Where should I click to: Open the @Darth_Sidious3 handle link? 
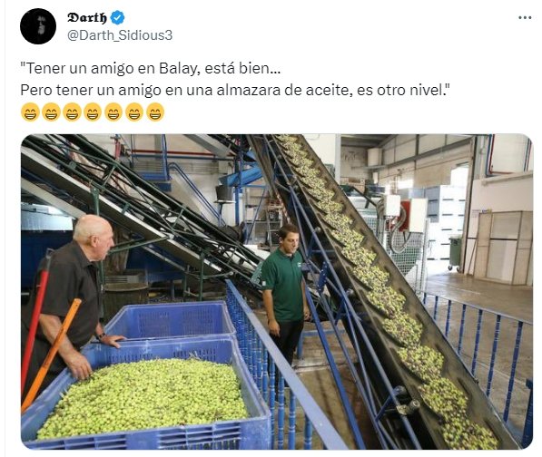pyautogui.click(x=120, y=35)
